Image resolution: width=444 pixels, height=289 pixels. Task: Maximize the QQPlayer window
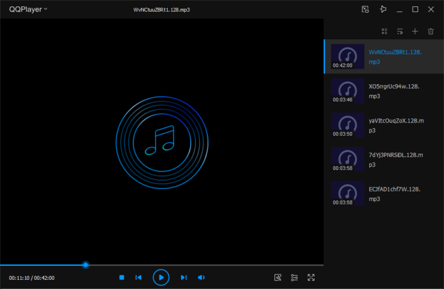415,9
